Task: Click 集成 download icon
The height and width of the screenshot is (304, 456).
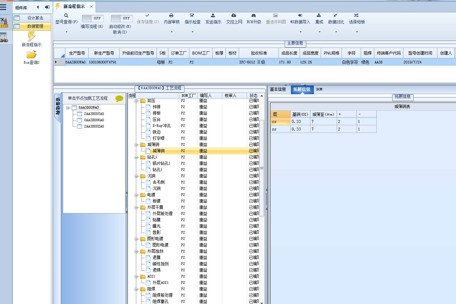Action: 319,16
